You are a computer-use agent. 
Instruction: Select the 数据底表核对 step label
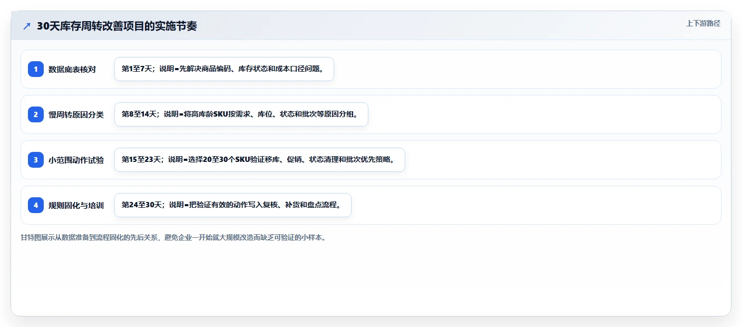(72, 69)
